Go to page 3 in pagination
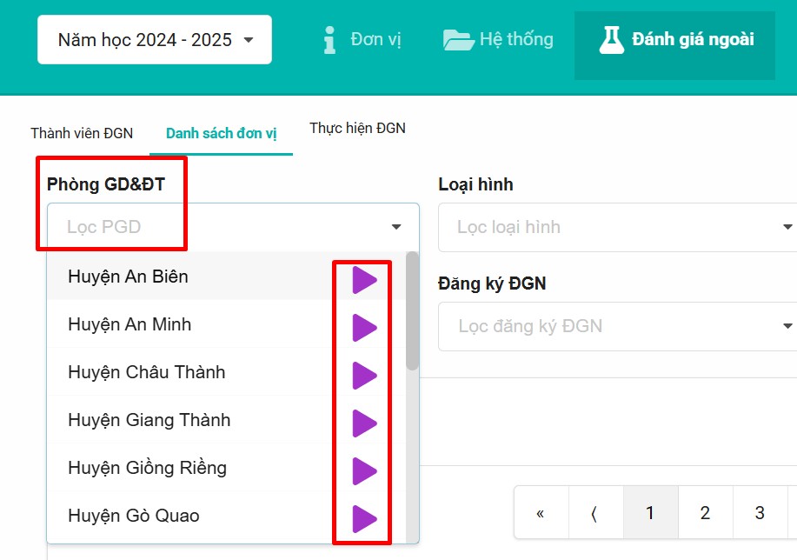The image size is (797, 560). (759, 513)
